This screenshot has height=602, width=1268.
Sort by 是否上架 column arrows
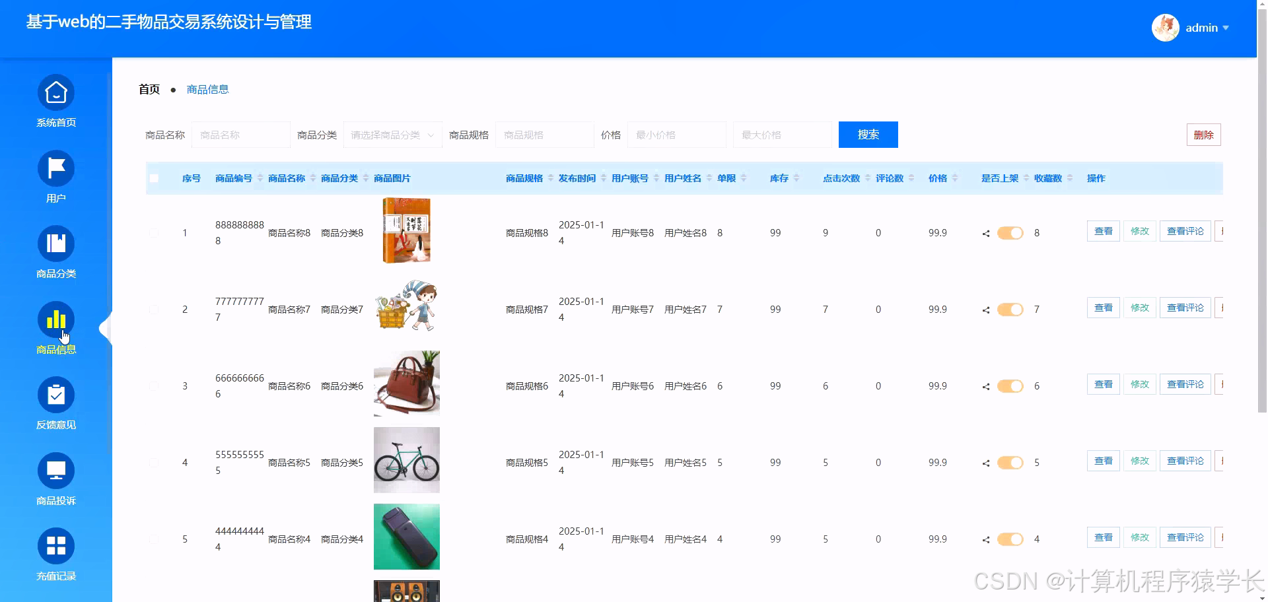click(x=1026, y=178)
